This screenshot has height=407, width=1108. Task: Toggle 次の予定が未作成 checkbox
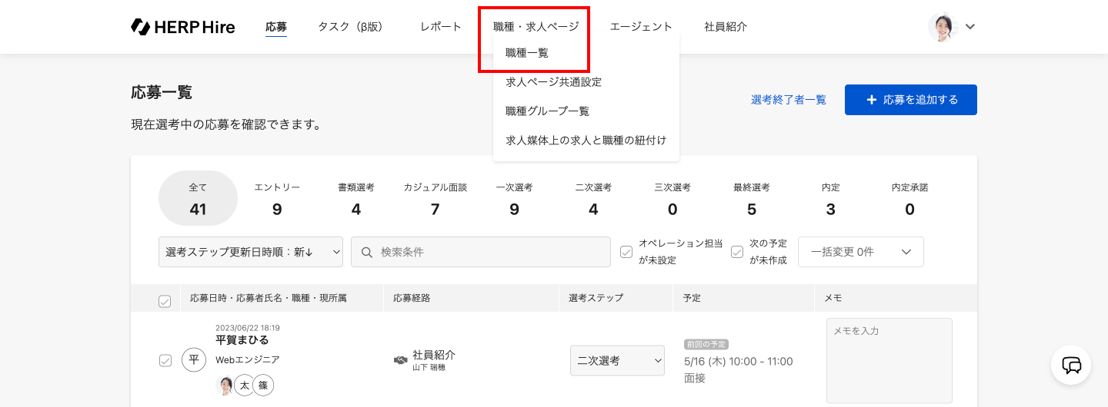[737, 252]
